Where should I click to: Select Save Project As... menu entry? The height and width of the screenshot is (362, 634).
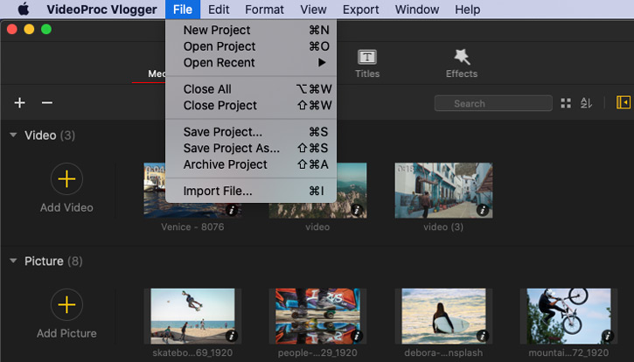(x=231, y=148)
